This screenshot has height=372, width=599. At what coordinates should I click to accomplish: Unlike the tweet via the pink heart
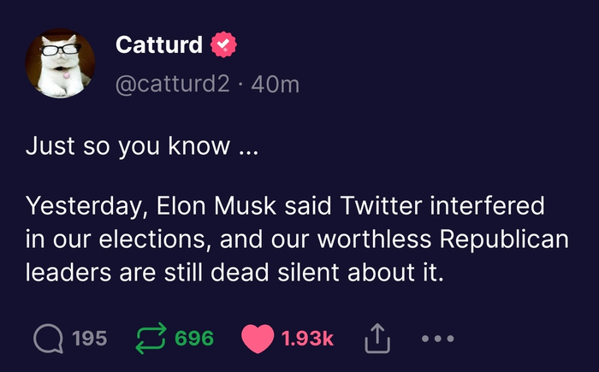coord(258,339)
